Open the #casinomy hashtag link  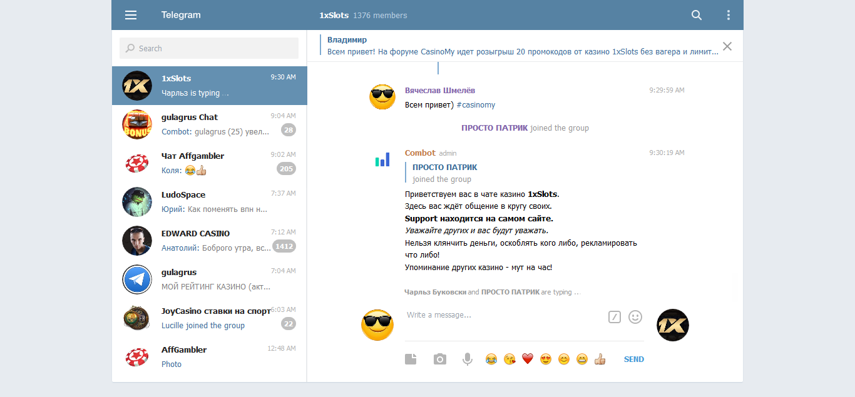[476, 105]
